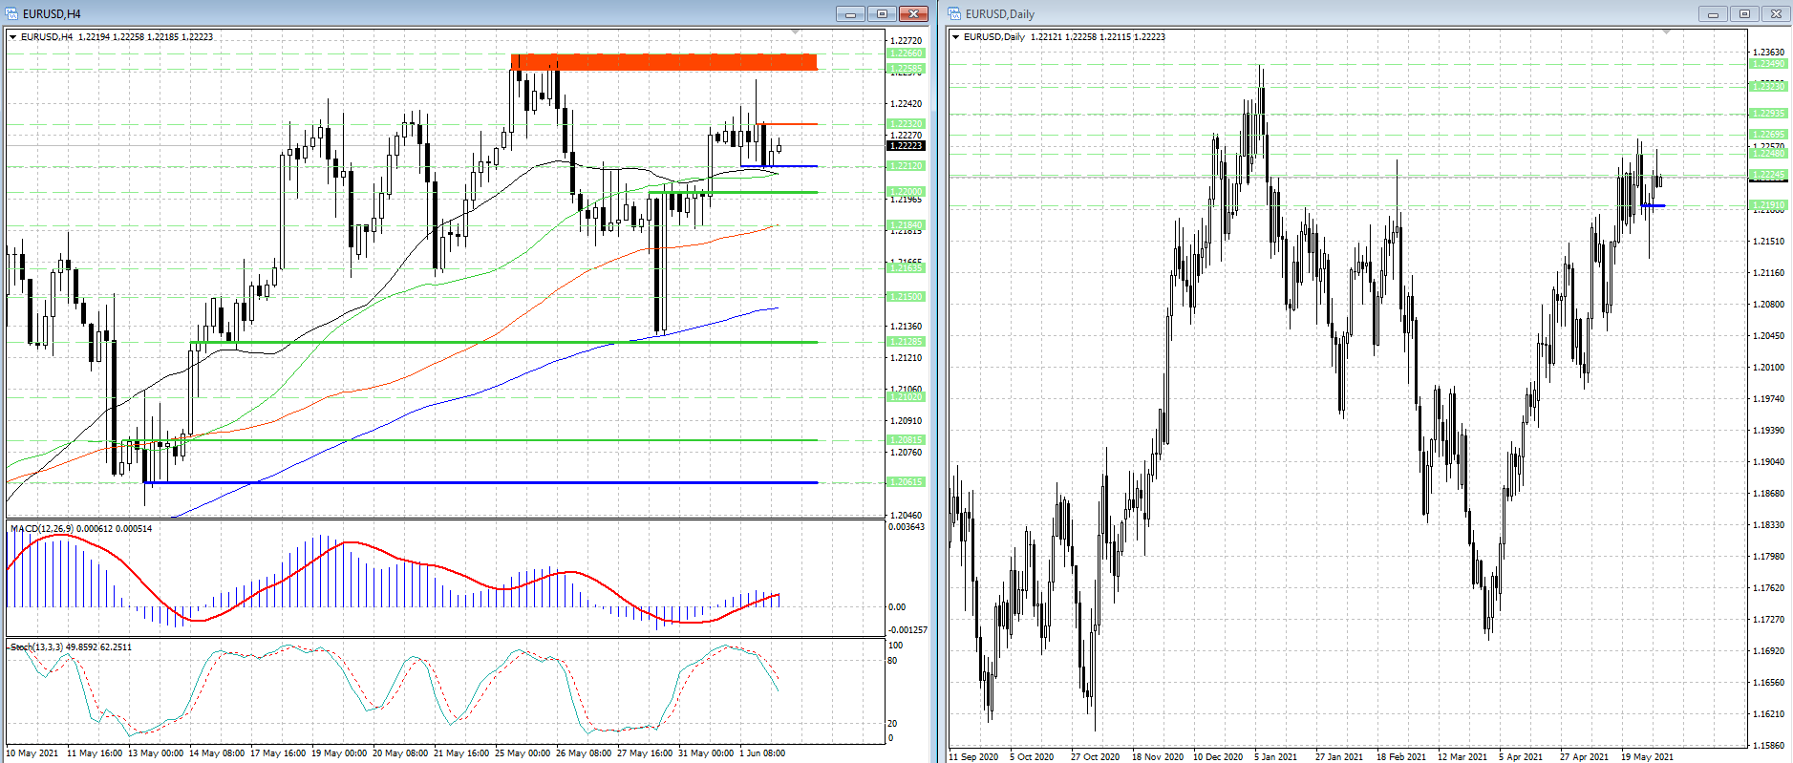Click the green 1.22320 price label
Screen dimensions: 1793x763
click(906, 124)
